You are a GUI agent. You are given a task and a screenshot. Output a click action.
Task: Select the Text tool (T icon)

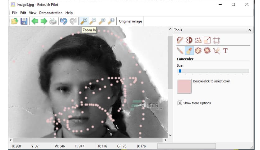[x=225, y=51]
